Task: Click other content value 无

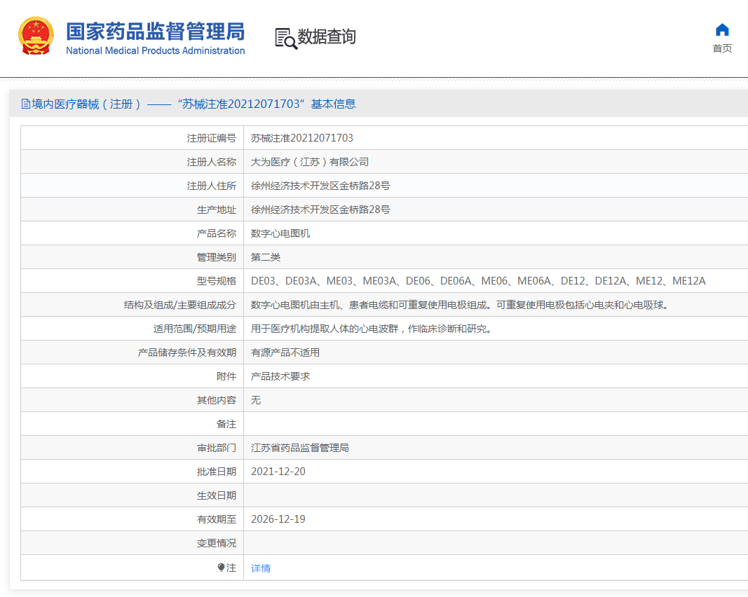Action: [256, 401]
